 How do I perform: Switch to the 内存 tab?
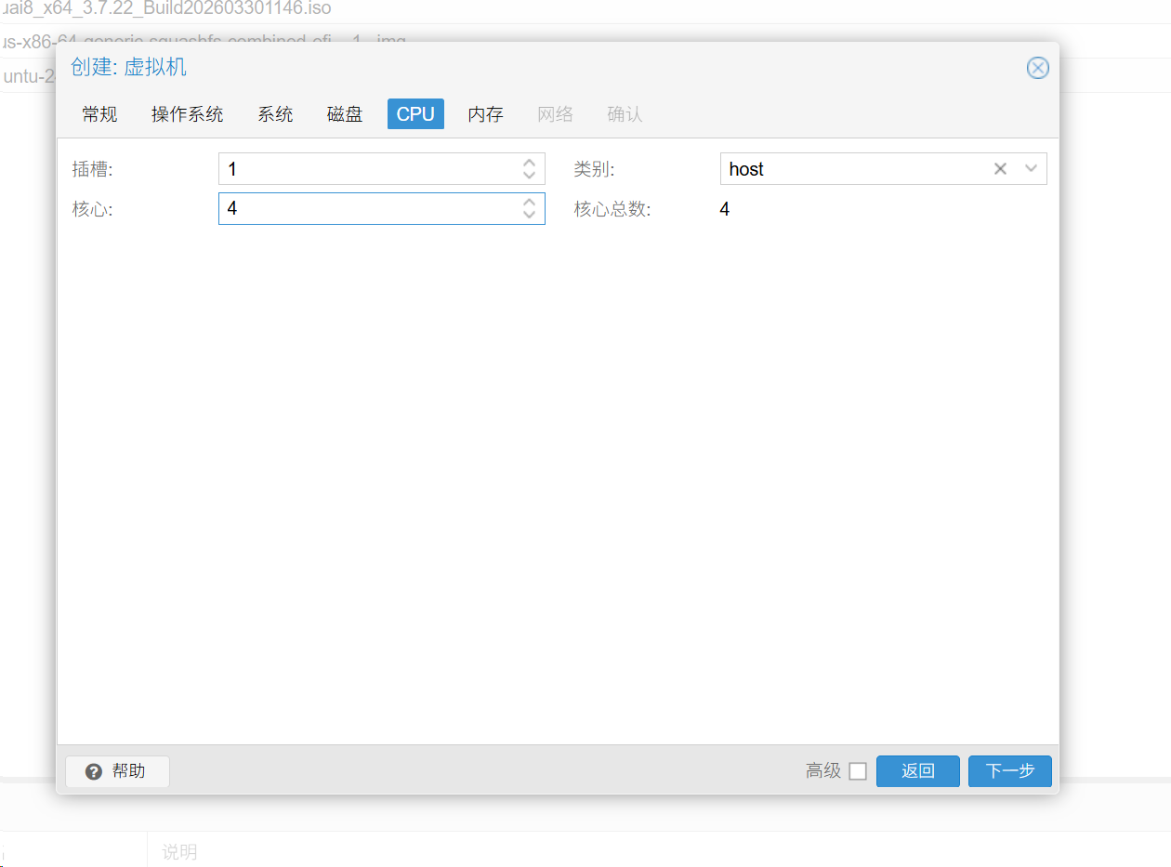tap(485, 114)
